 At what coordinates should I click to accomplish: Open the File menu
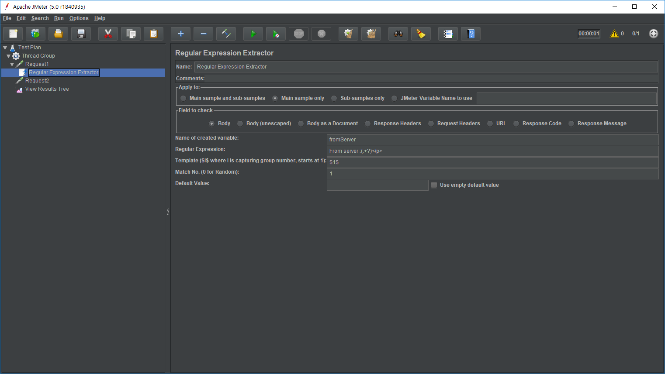coord(7,18)
